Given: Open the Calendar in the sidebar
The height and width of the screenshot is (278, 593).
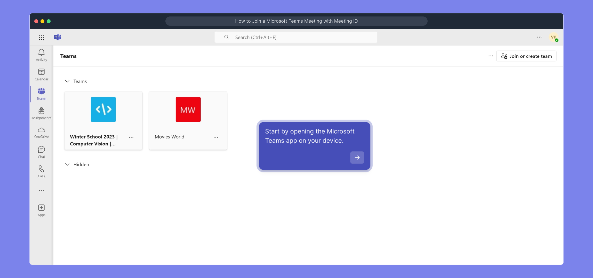Looking at the screenshot, I should click(41, 74).
